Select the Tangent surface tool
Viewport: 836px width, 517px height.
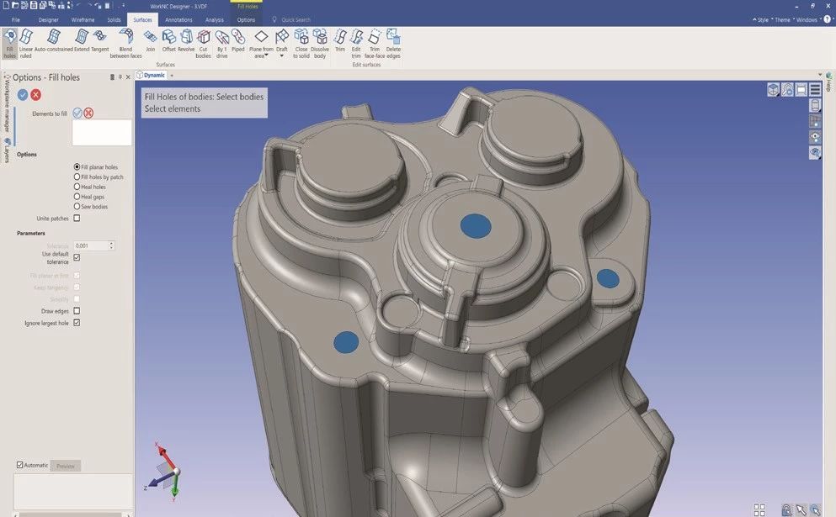click(99, 41)
